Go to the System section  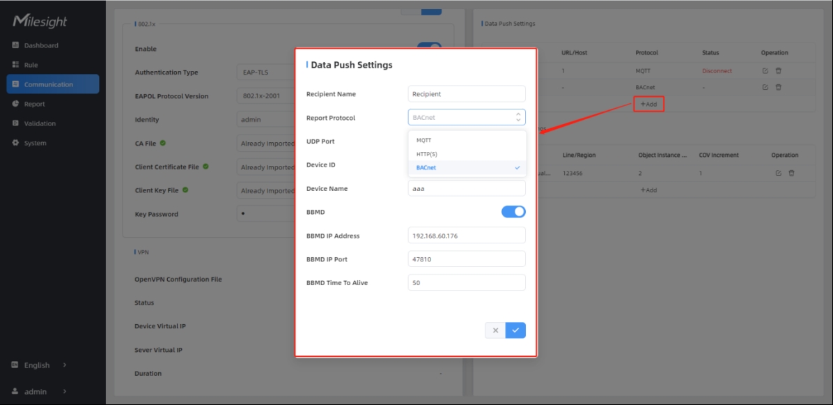[35, 143]
